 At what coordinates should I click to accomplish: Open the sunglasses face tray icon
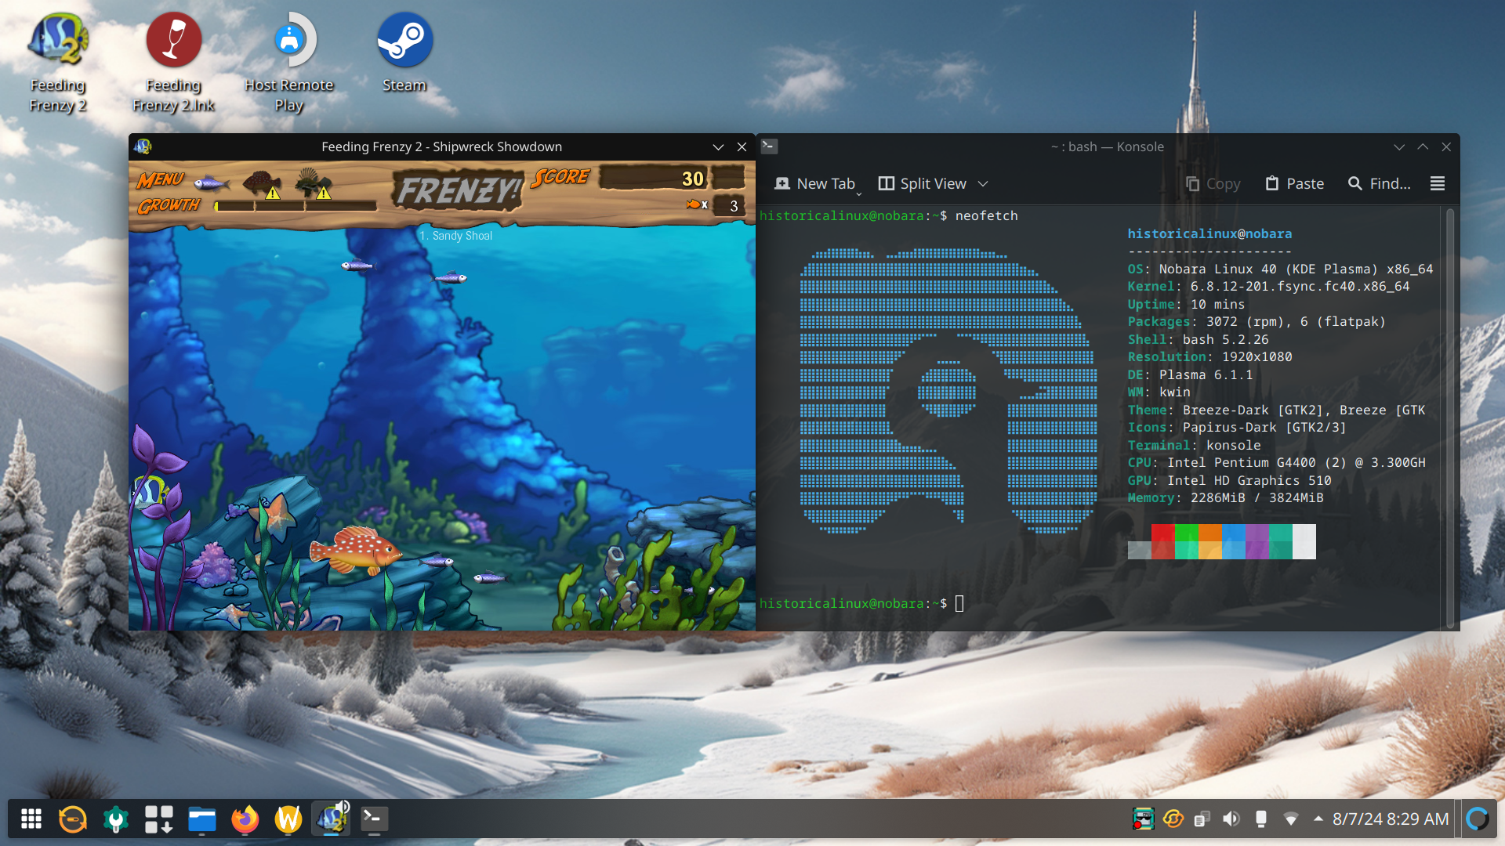tap(1144, 819)
